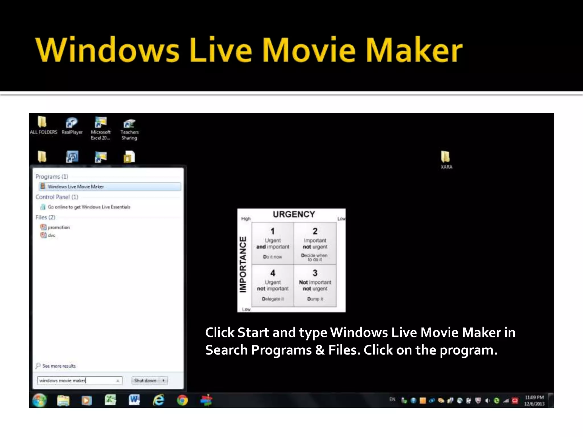
Task: Open the clock showing 11:09 PM
Action: click(x=534, y=401)
